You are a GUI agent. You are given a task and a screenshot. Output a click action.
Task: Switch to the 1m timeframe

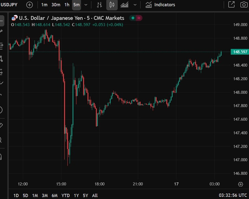(44, 5)
